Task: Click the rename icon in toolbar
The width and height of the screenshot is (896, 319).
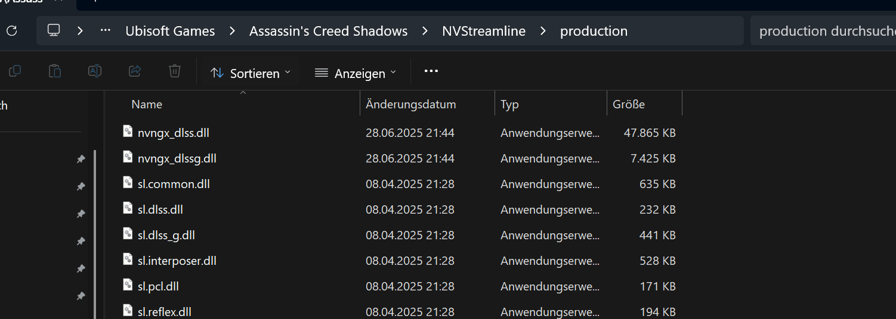Action: point(95,71)
